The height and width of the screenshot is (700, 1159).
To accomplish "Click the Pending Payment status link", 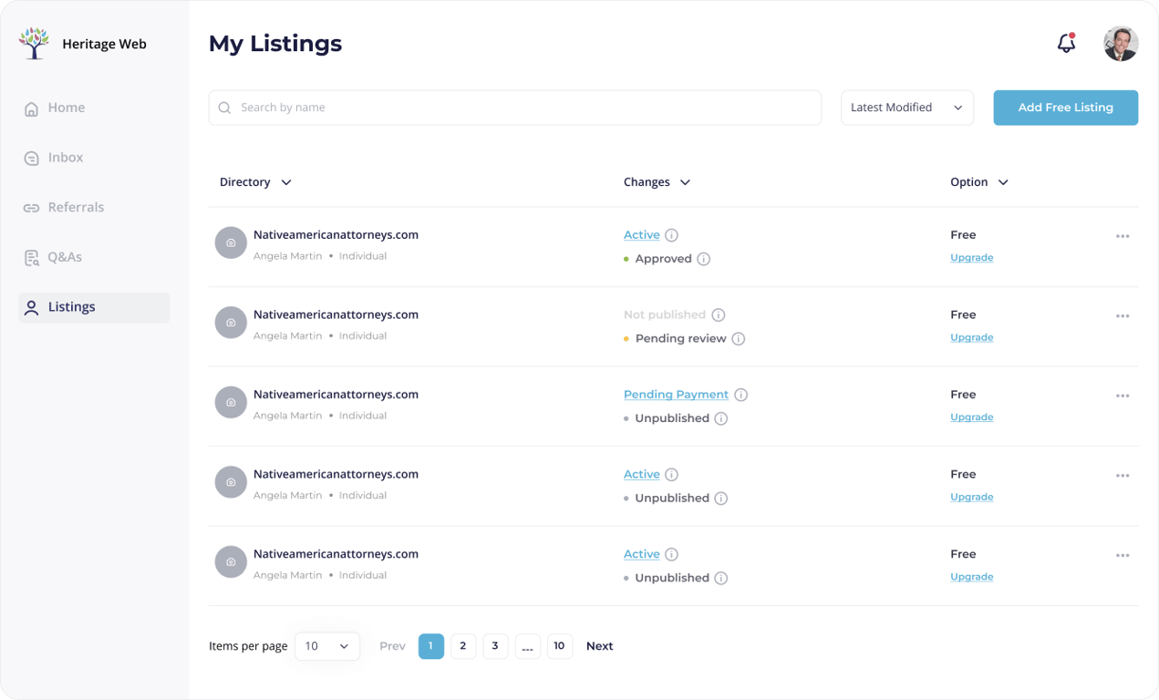I will coord(676,395).
